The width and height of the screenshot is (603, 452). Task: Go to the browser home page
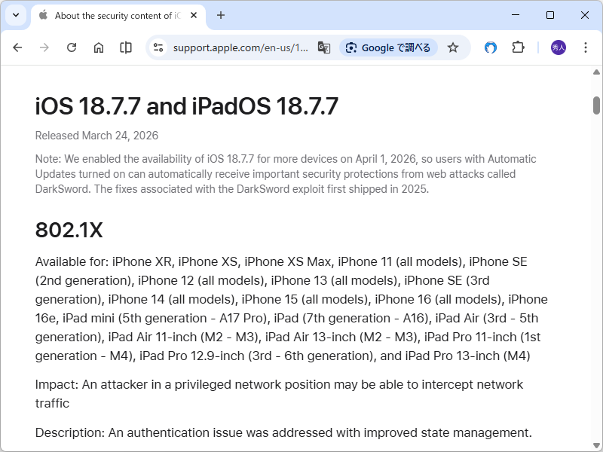tap(99, 47)
